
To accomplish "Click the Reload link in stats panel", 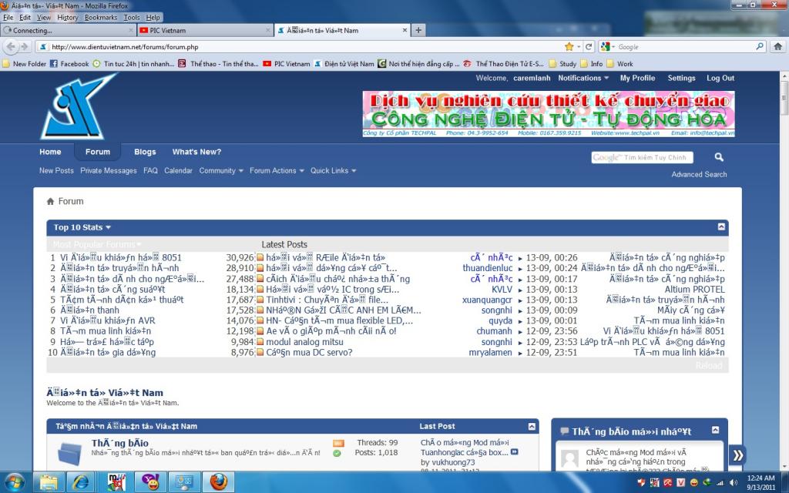I will [709, 366].
